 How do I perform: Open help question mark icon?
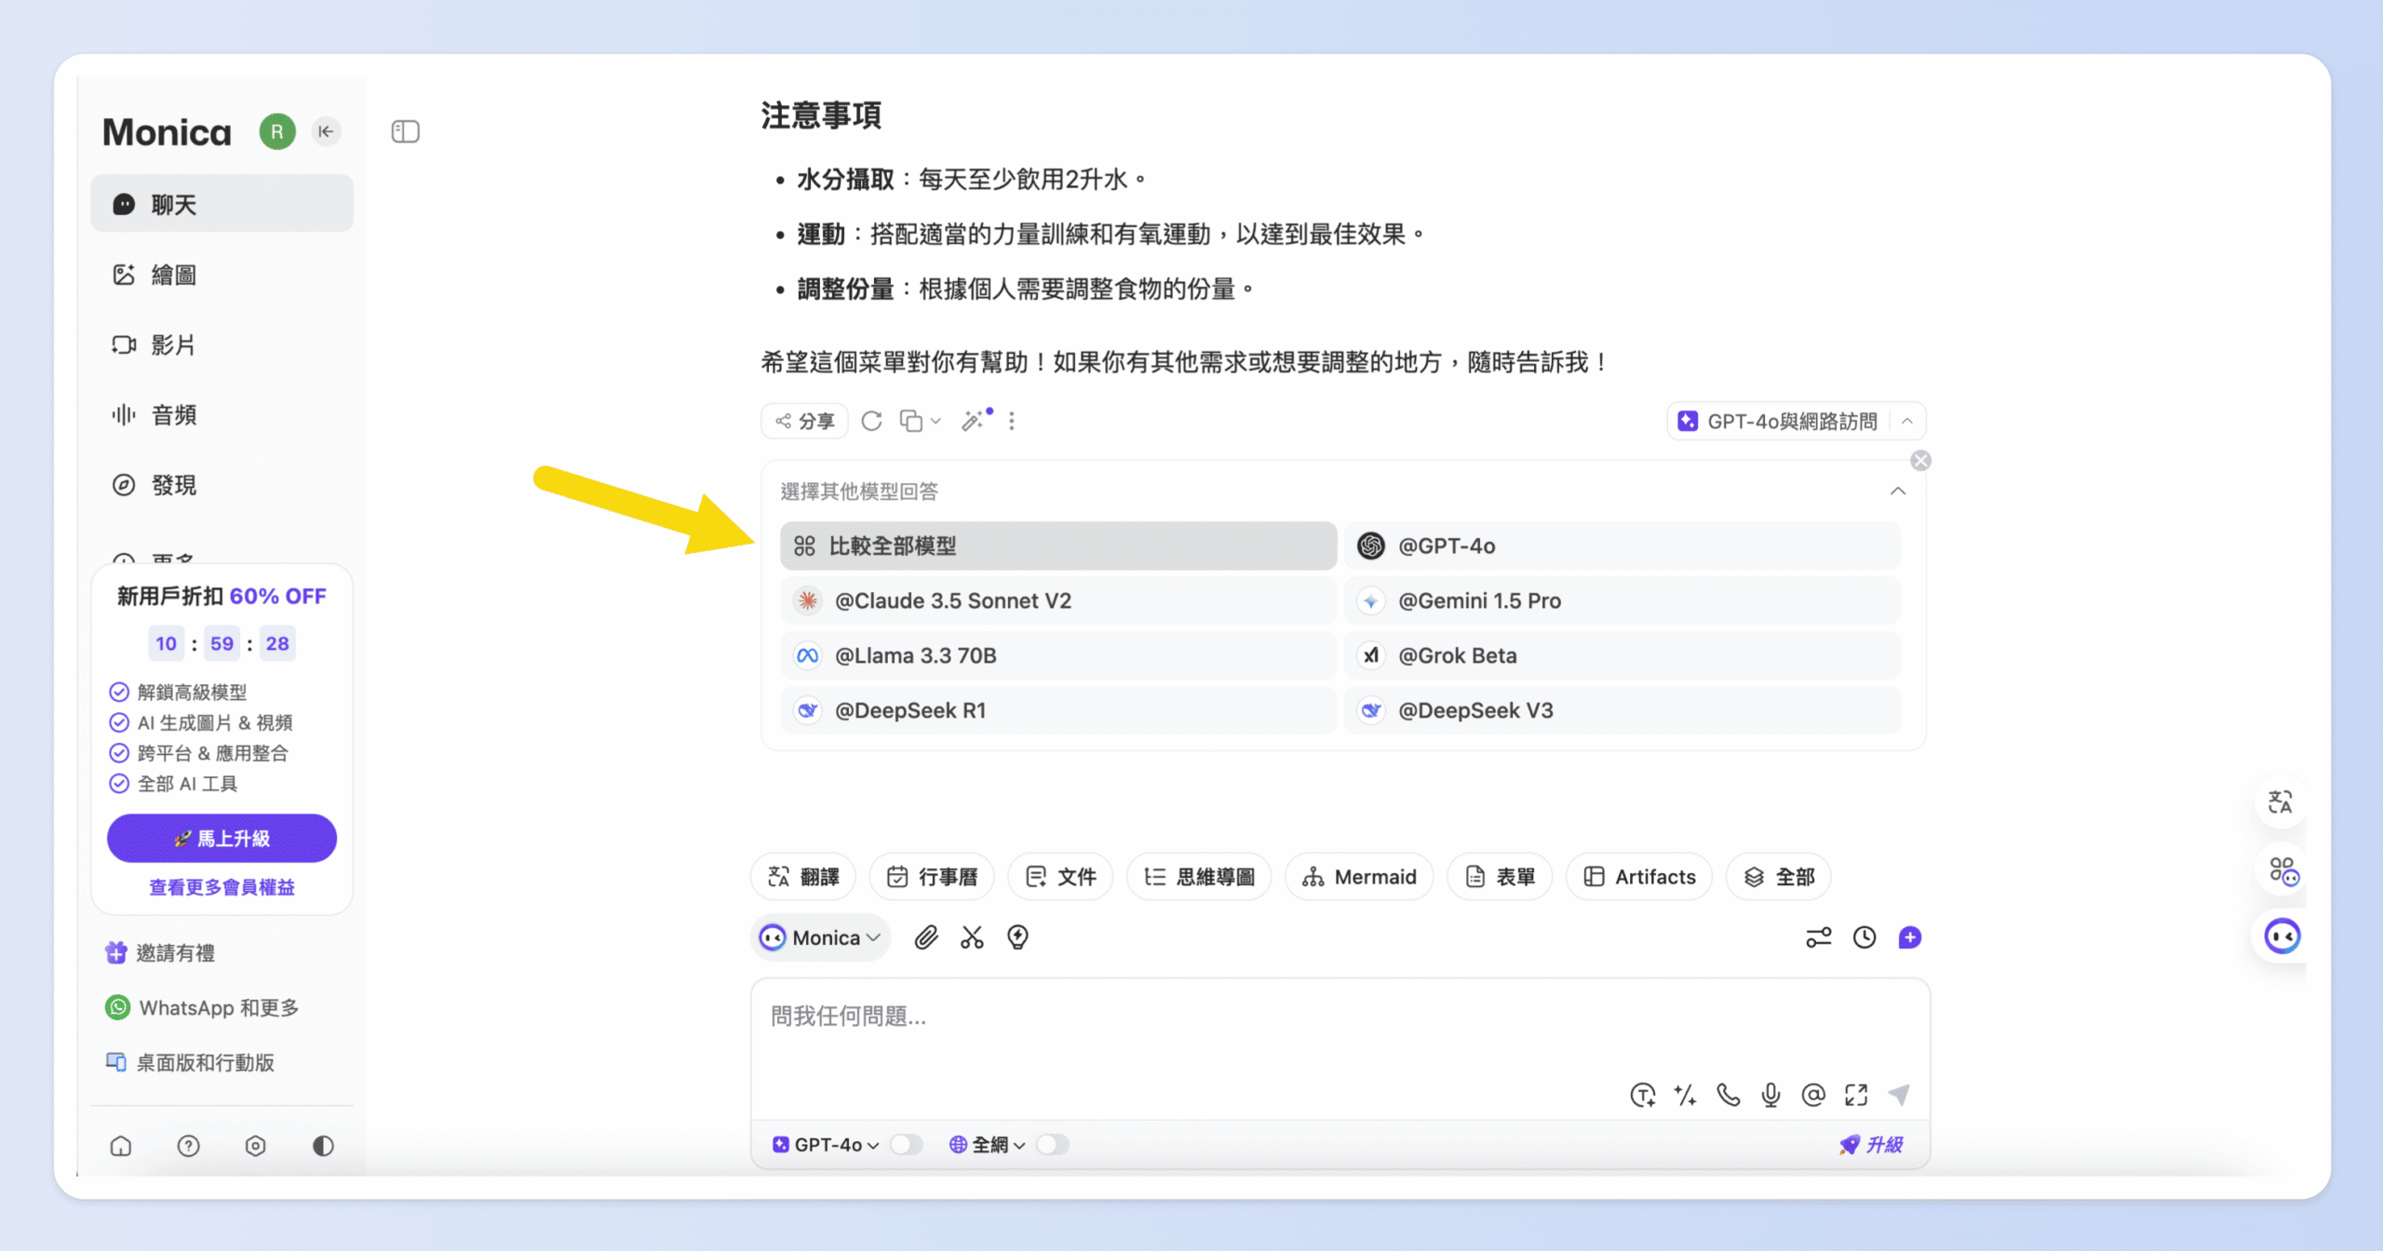(188, 1146)
